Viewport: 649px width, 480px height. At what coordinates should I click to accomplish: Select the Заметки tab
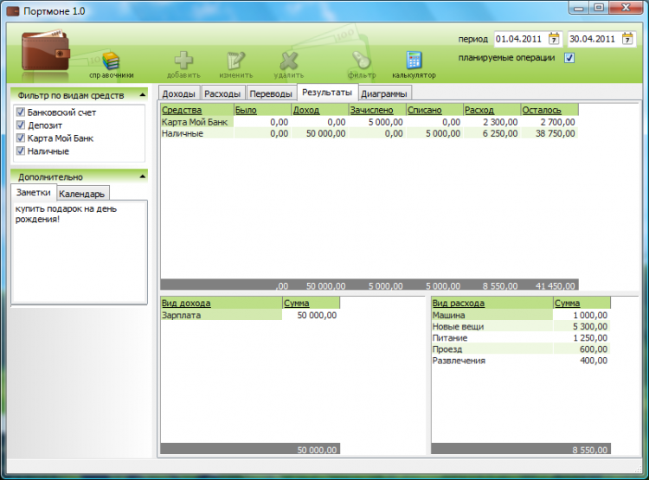pos(34,192)
